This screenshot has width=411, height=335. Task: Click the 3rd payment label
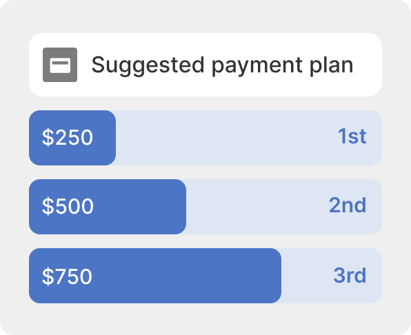tap(350, 275)
